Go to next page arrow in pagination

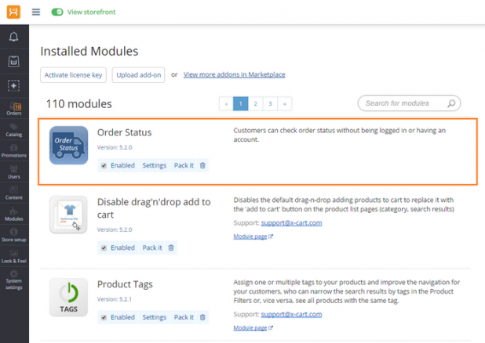point(283,103)
